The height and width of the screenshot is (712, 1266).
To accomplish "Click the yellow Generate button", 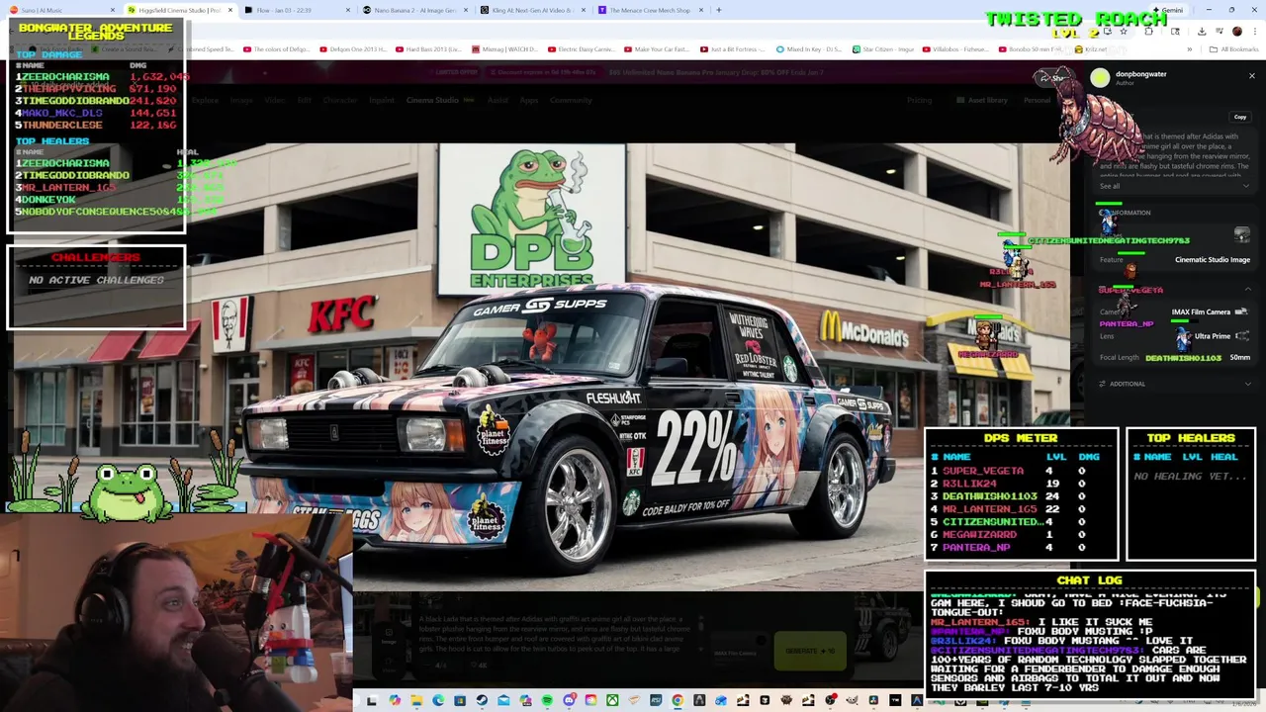I will pos(810,651).
